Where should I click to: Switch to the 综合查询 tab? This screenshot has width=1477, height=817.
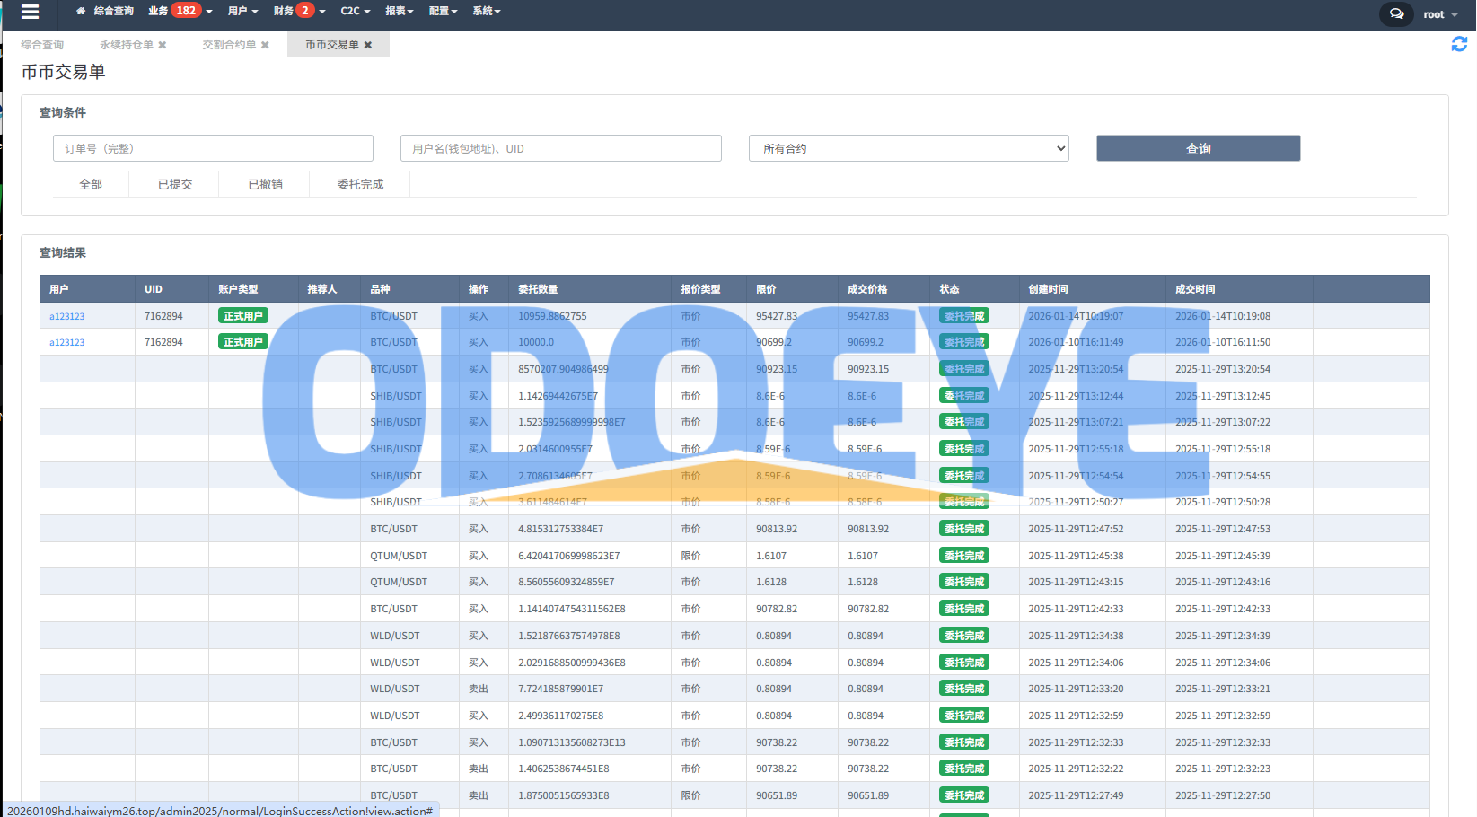(42, 45)
